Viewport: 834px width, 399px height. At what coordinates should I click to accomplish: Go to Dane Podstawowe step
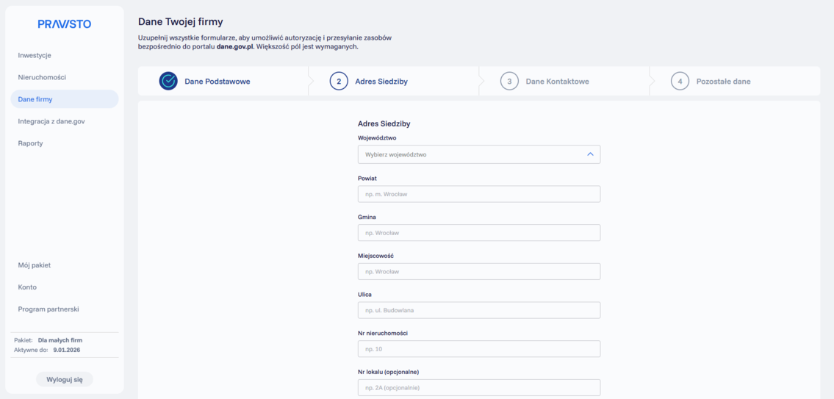(217, 82)
